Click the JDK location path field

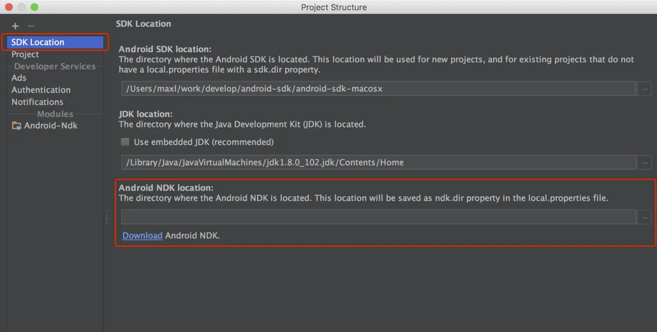(378, 163)
